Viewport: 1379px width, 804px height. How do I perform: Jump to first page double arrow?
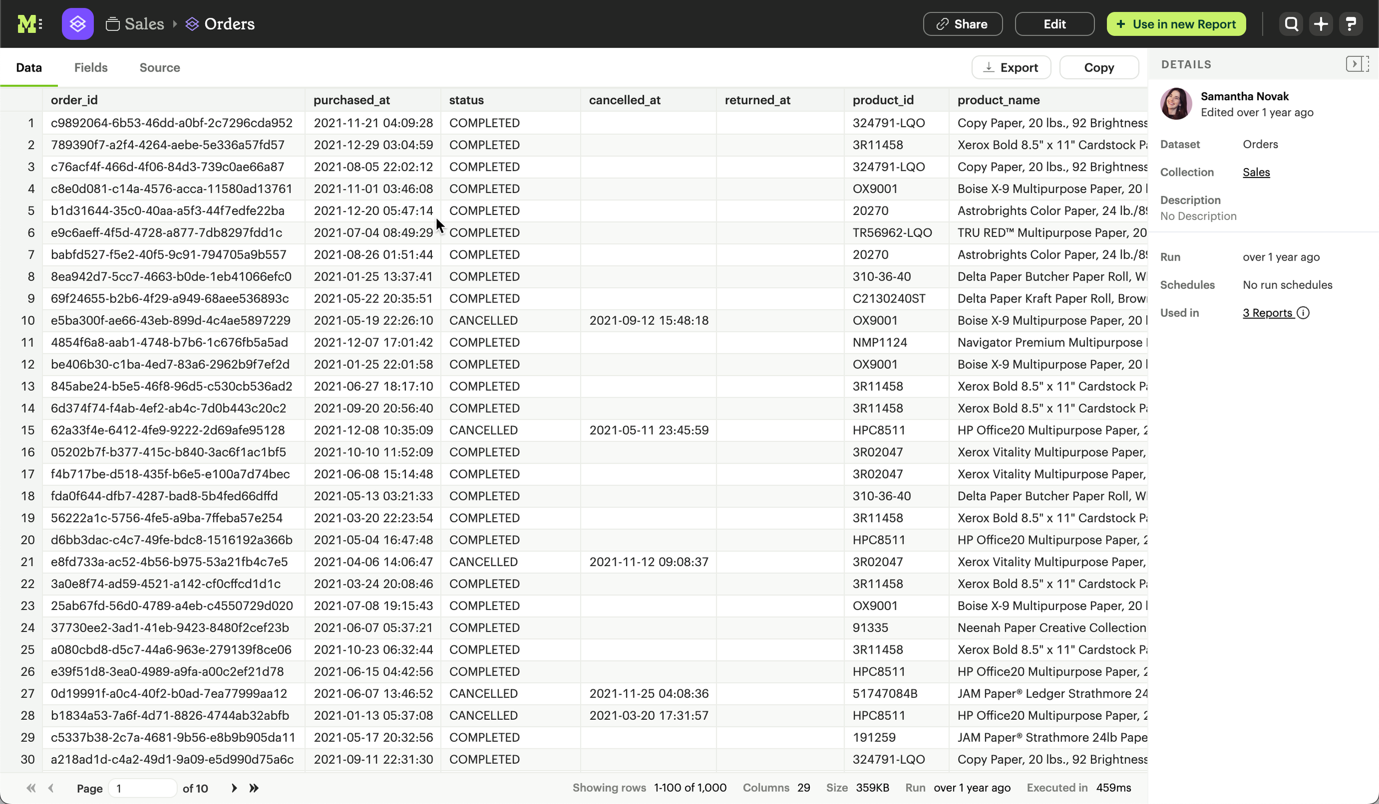[31, 788]
